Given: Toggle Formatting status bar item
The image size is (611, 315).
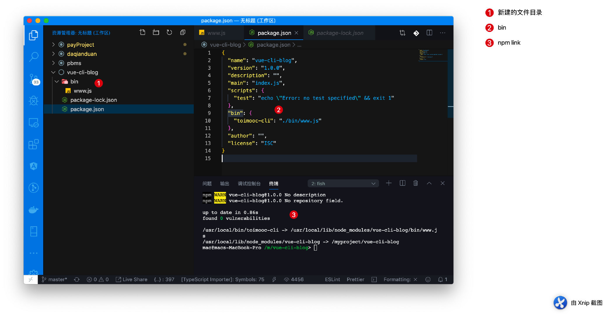Looking at the screenshot, I should click(400, 279).
